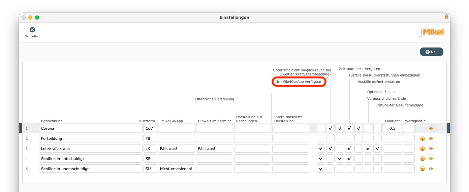Toggle eye icon for Lehrkraft krank row

(431, 149)
